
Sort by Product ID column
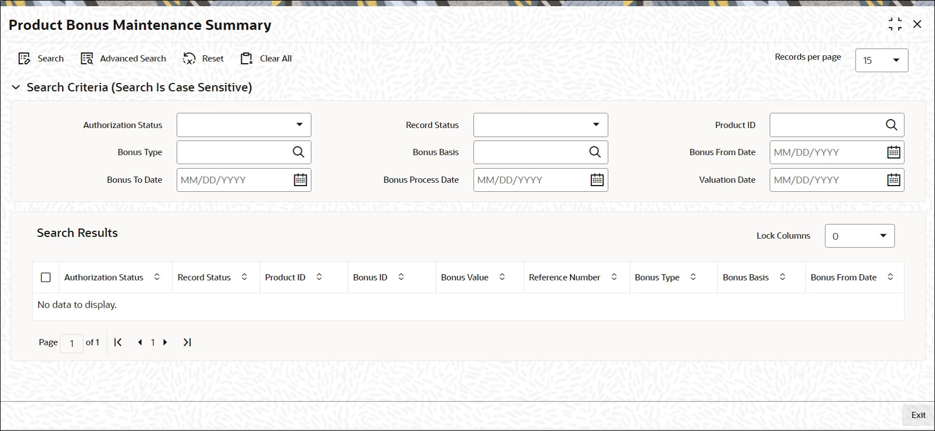[319, 277]
